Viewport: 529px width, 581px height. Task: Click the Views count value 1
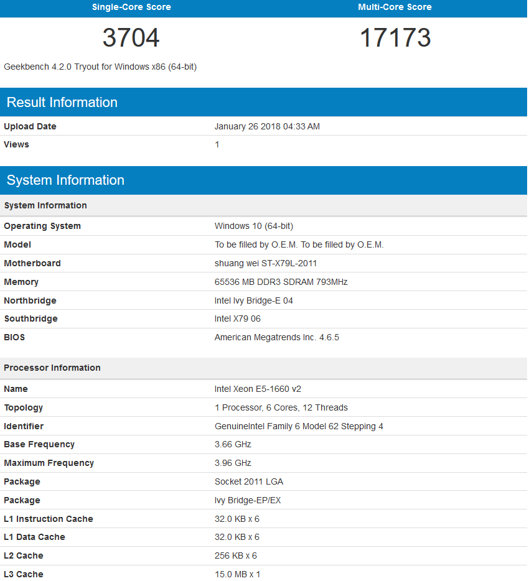tap(217, 144)
